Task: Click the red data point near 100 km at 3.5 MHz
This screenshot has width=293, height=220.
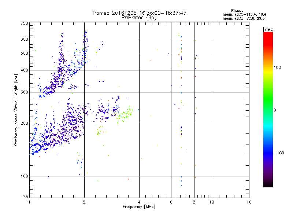Action: coord(129,179)
